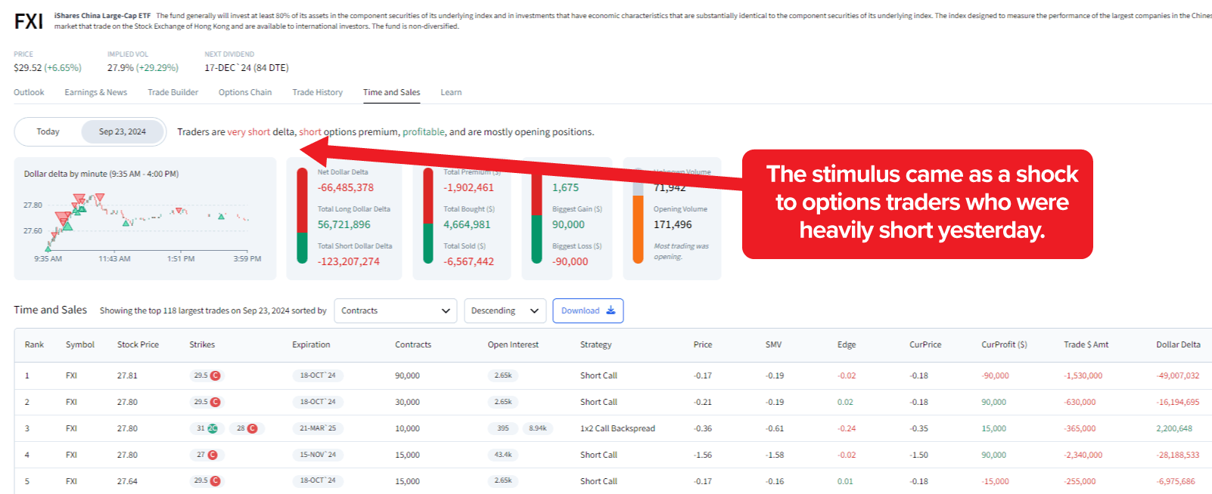Image resolution: width=1212 pixels, height=494 pixels.
Task: Click the Opening Volume 171,496 value
Action: coord(673,224)
